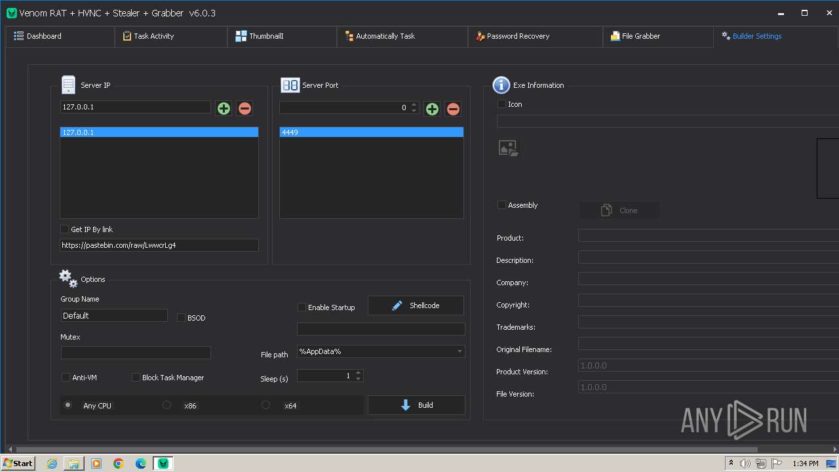
Task: Click the Server IP section icon
Action: pos(68,85)
